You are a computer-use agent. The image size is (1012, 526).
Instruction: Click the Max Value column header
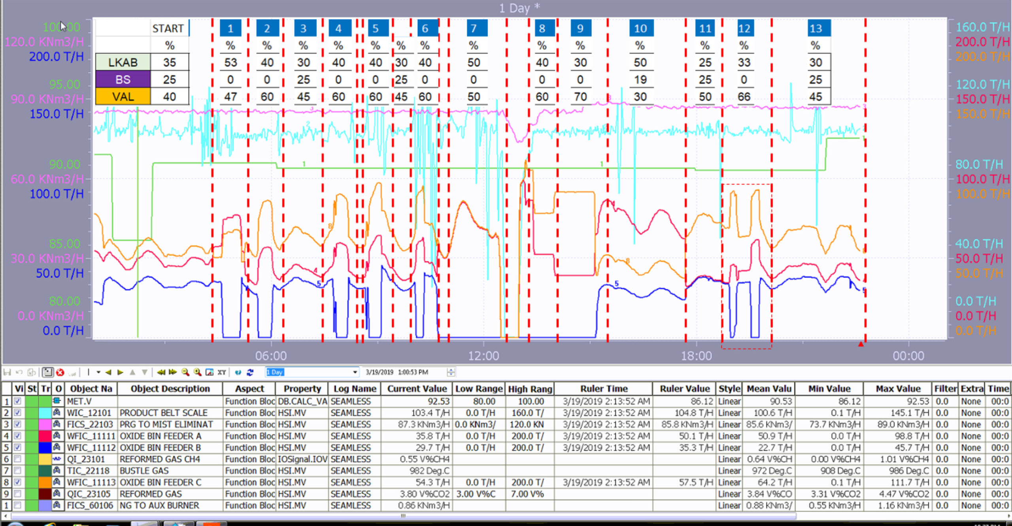point(898,389)
